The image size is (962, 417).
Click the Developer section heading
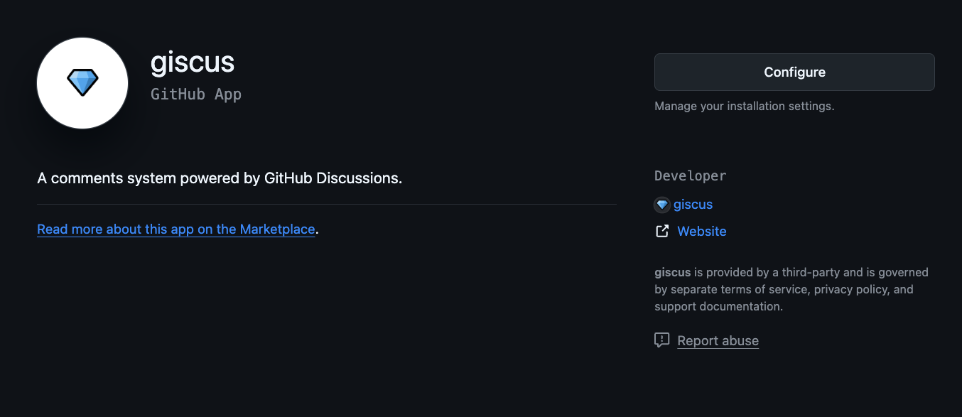click(x=690, y=175)
